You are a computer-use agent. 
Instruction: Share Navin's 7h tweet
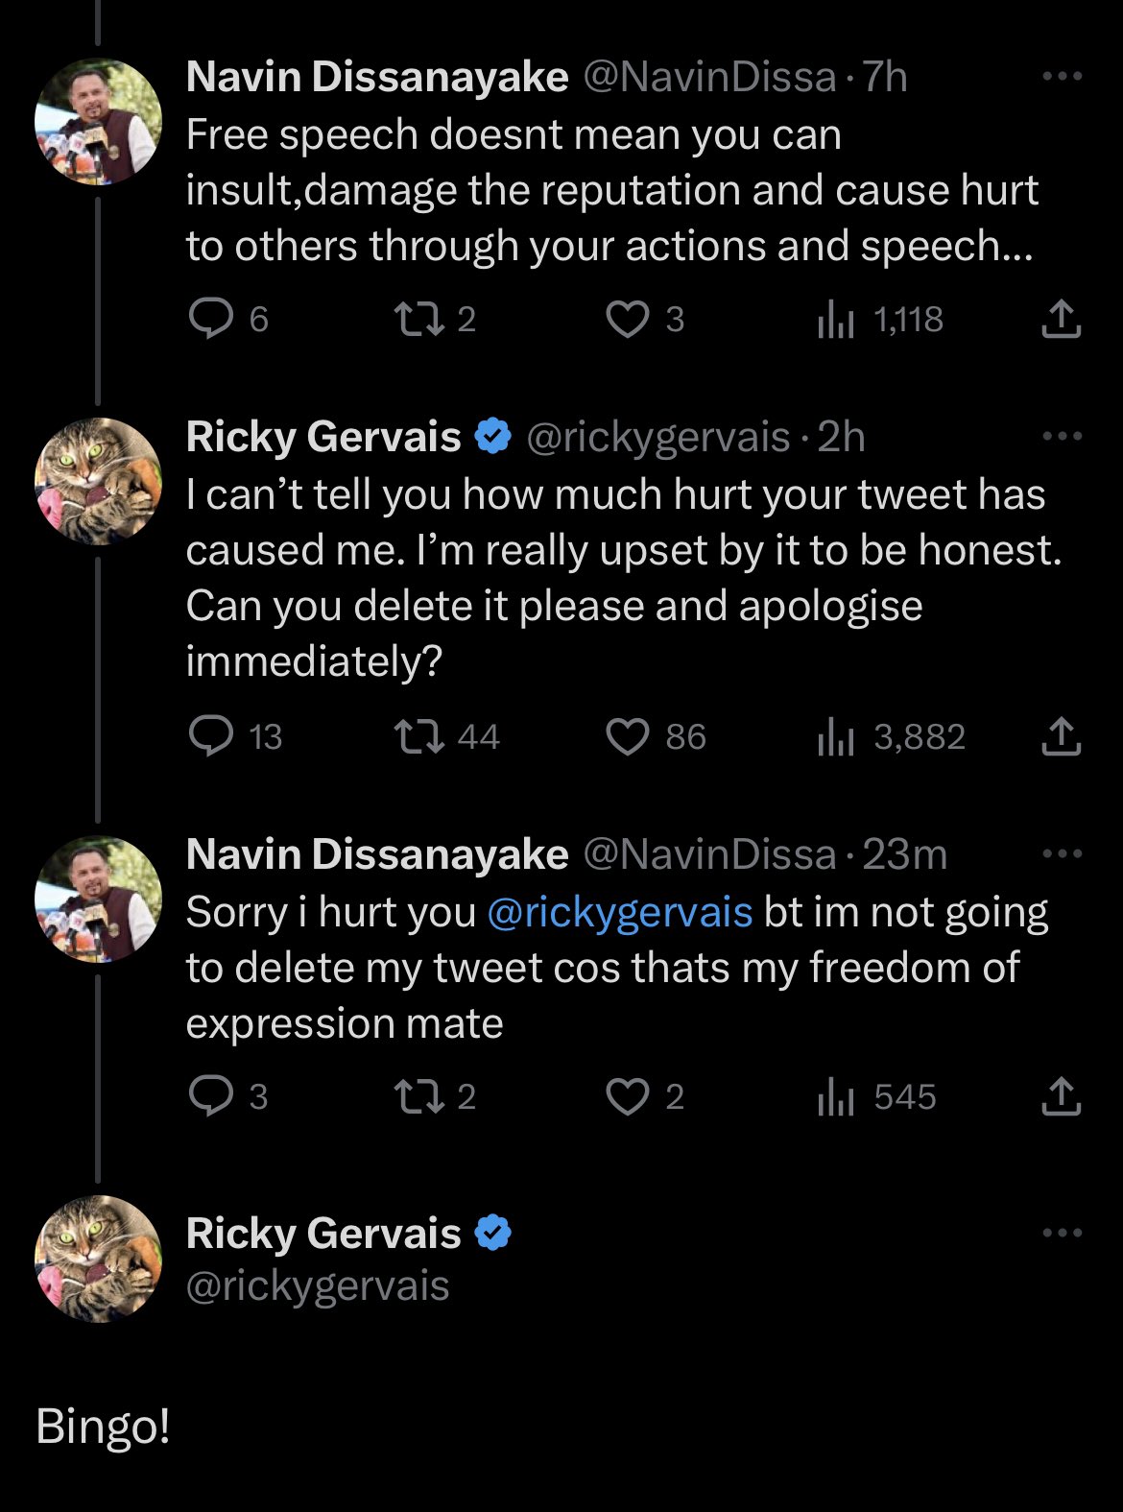click(x=1061, y=319)
